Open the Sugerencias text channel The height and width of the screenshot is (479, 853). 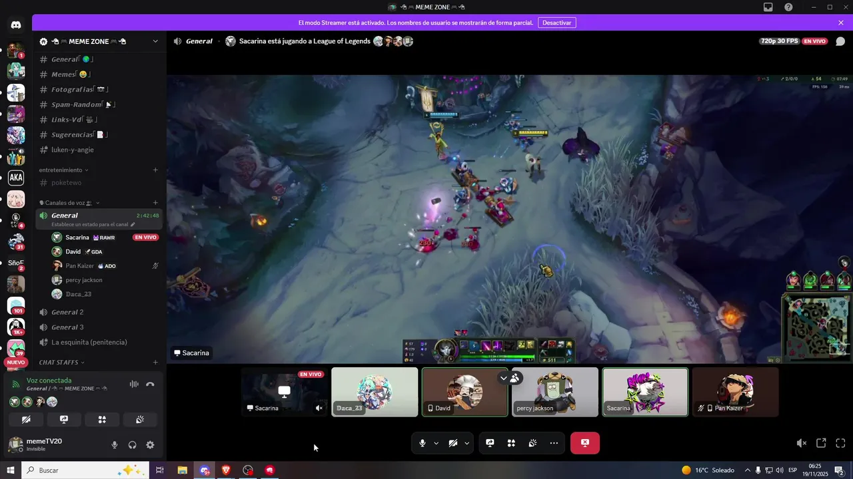pyautogui.click(x=99, y=134)
